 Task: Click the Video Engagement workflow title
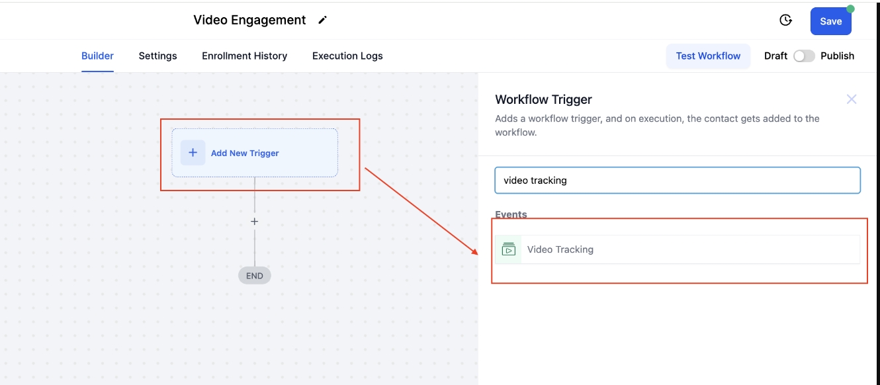point(249,21)
